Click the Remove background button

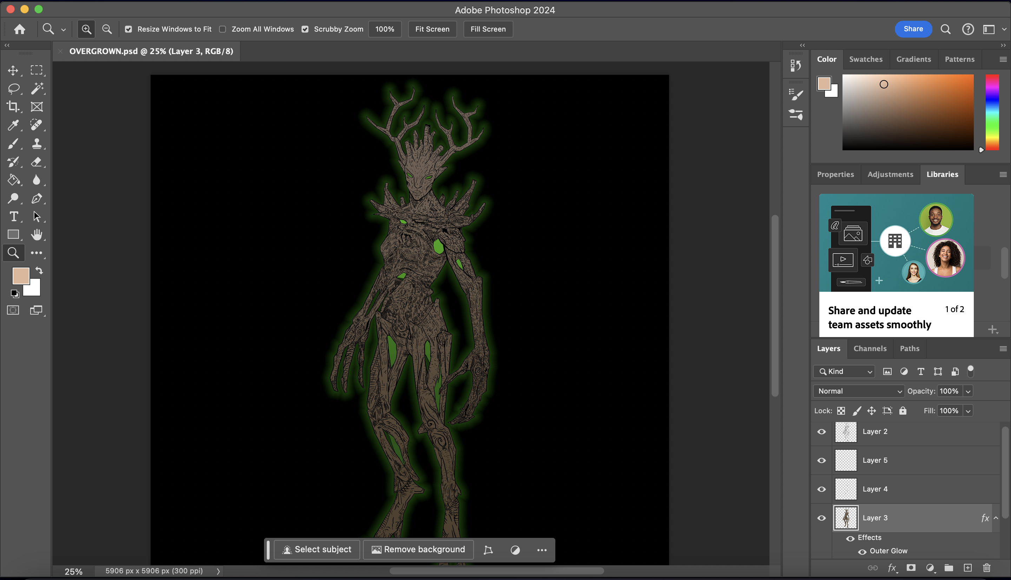tap(418, 549)
